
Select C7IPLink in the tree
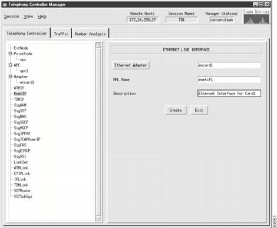coord(22,173)
